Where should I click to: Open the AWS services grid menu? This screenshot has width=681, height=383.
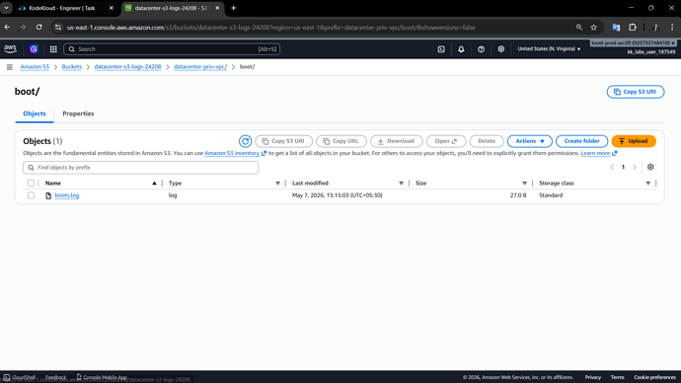click(53, 49)
